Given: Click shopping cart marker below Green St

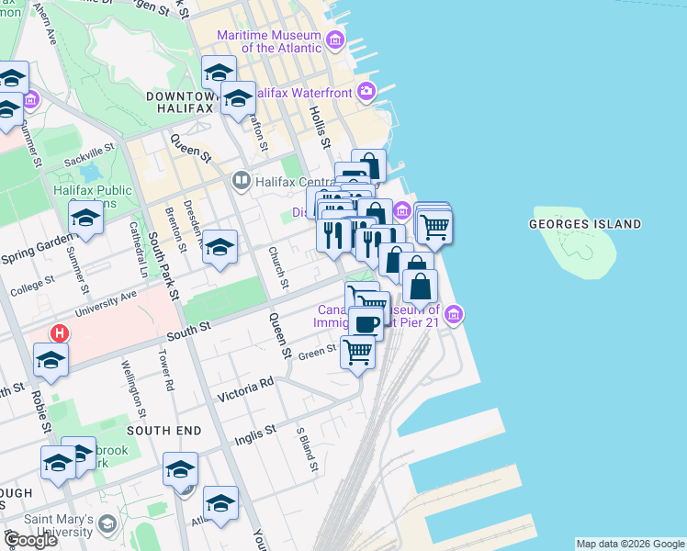Looking at the screenshot, I should point(358,354).
